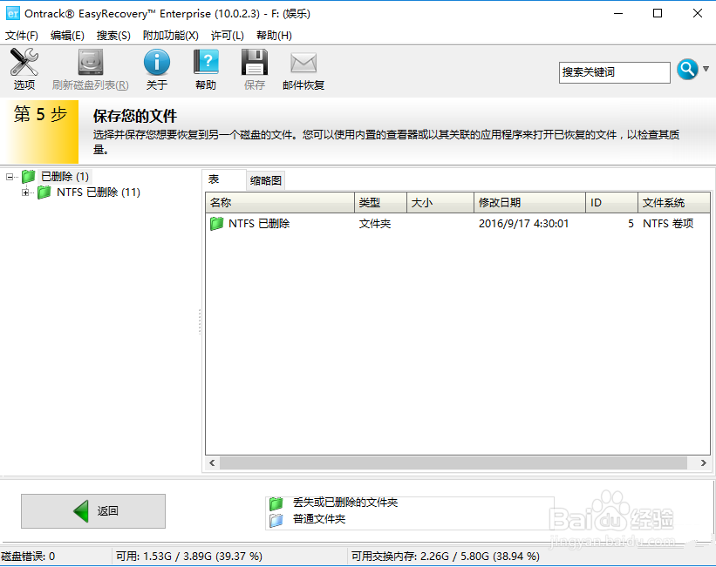This screenshot has height=567, width=716.
Task: Click the 文件夹 type cell
Action: [375, 224]
